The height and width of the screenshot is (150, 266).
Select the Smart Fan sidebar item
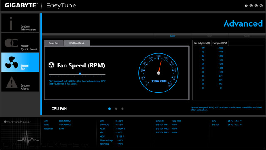point(20,62)
